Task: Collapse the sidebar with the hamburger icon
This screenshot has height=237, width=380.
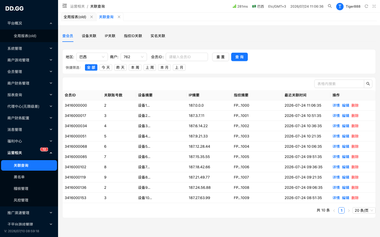Action: coord(65,6)
